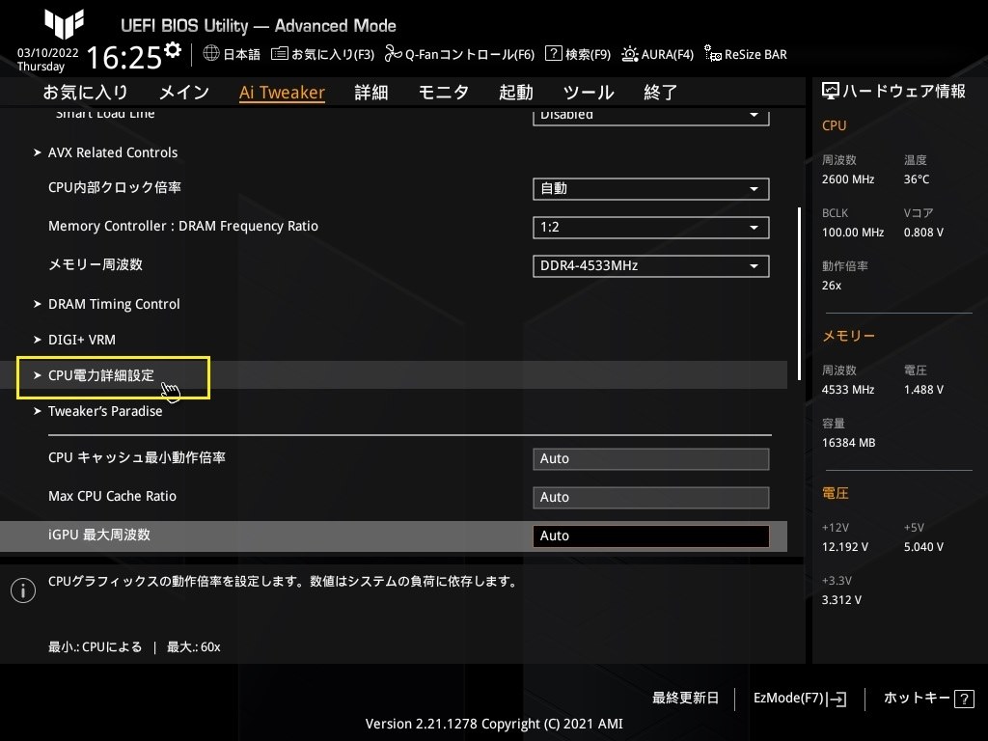Click the Q-Fanコントロール(F6) label
Viewport: 988px width, 741px height.
tap(470, 55)
